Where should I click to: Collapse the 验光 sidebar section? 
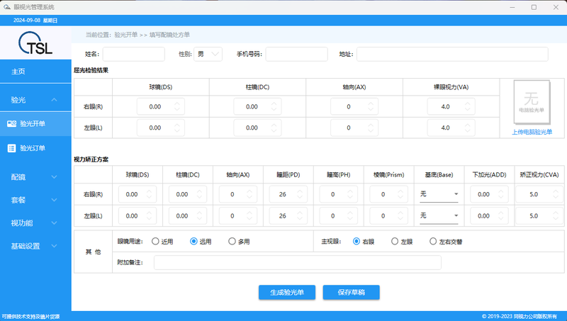tap(36, 100)
